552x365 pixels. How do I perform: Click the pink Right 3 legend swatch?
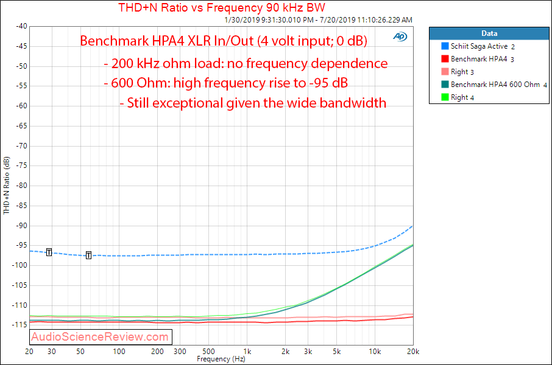tap(445, 72)
